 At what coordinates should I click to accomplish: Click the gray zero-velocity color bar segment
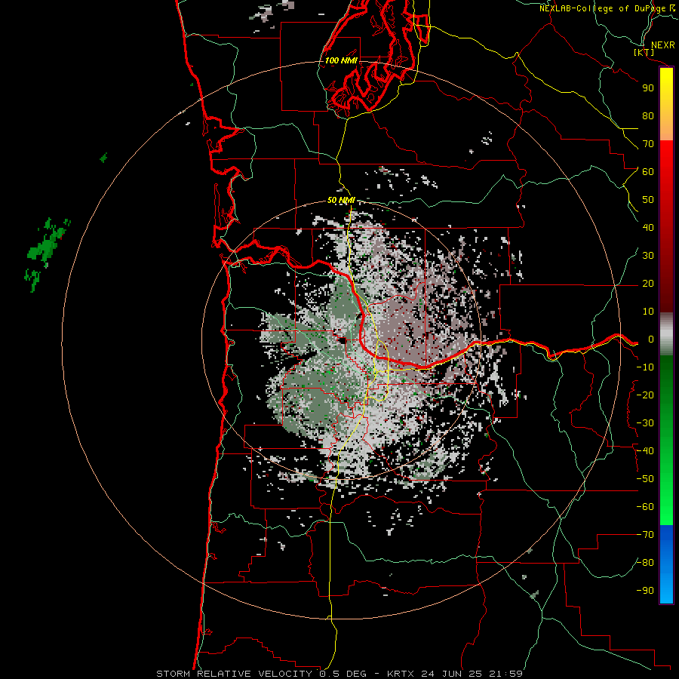(666, 333)
